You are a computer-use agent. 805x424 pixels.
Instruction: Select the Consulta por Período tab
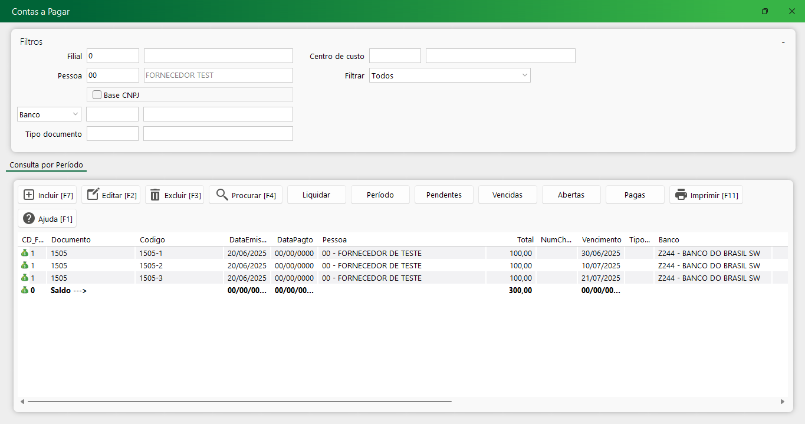(47, 165)
